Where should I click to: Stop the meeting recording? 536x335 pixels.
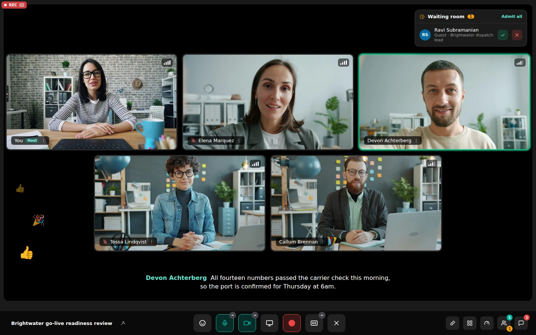(292, 323)
